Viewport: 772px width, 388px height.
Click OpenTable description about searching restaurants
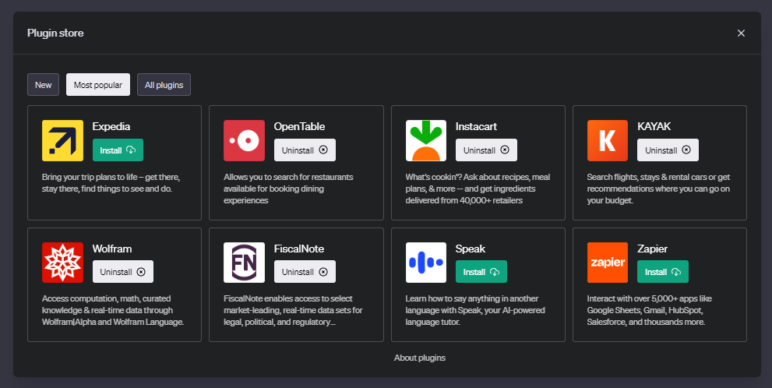click(288, 189)
